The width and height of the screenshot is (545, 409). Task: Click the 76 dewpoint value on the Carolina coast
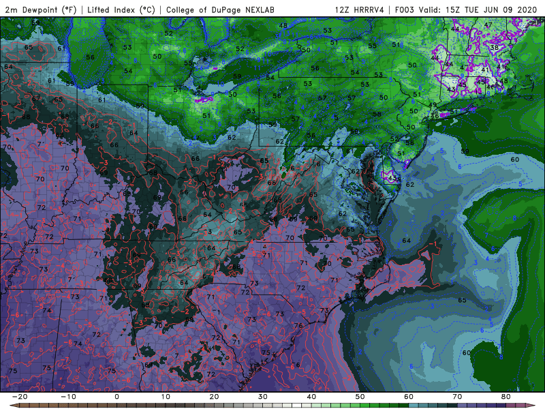(298, 326)
